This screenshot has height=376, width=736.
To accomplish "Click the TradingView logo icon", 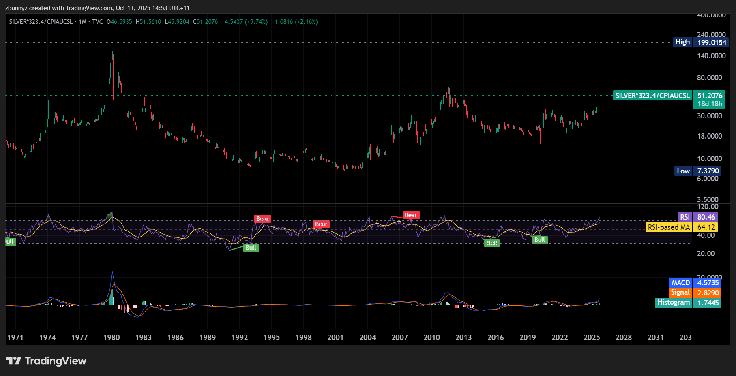I will (x=13, y=361).
